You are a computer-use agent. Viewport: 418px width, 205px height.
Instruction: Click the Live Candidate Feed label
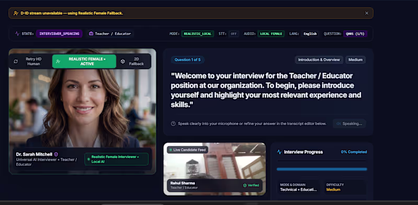coord(188,150)
